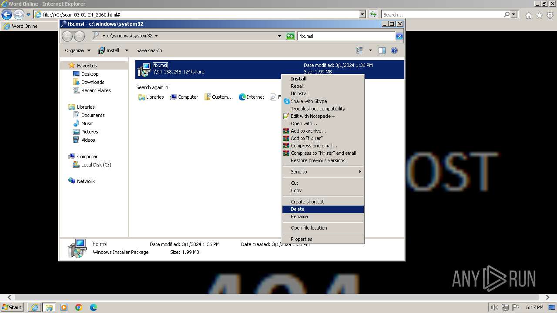Search again in Computer
This screenshot has height=313, width=557.
click(x=184, y=97)
